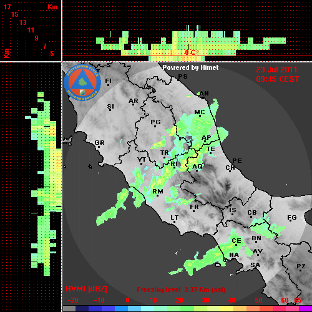
Task: Click the IS city label on map
Action: coord(233,210)
